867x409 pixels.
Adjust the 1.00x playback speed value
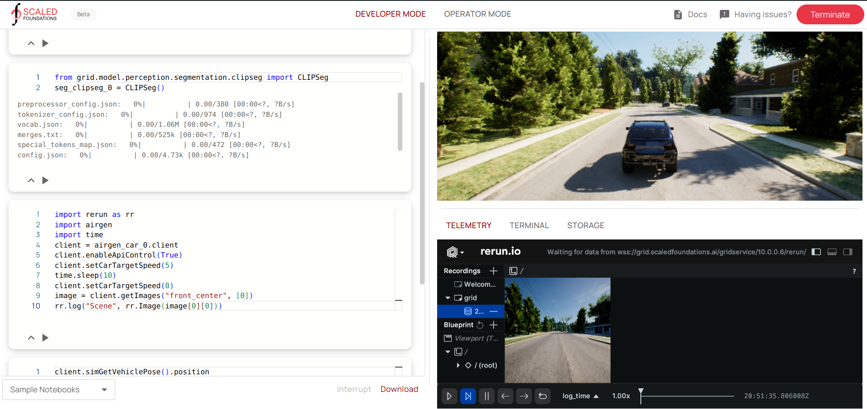coord(621,396)
